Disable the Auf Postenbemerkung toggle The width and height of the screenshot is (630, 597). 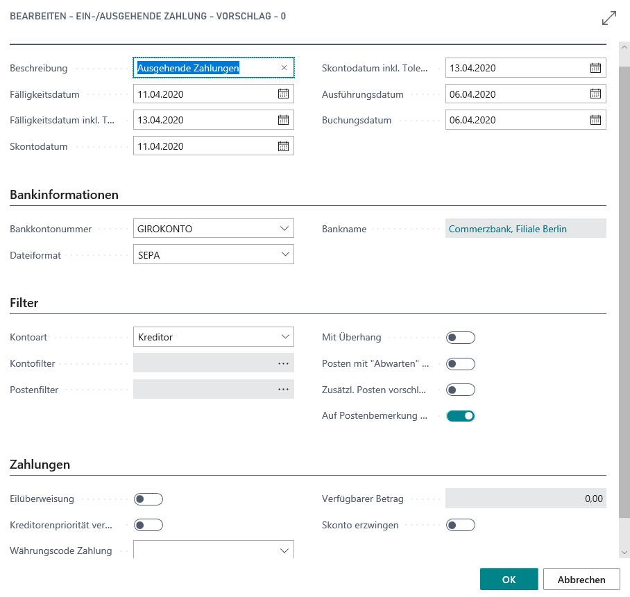(x=461, y=416)
